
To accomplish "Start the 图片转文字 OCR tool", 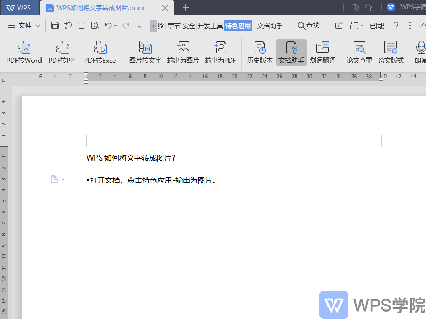I will (145, 53).
